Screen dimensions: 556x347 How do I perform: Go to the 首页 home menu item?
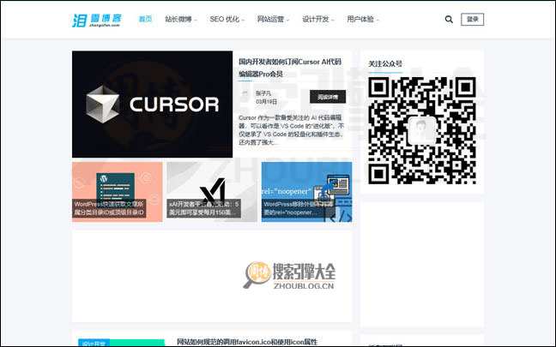tap(145, 19)
